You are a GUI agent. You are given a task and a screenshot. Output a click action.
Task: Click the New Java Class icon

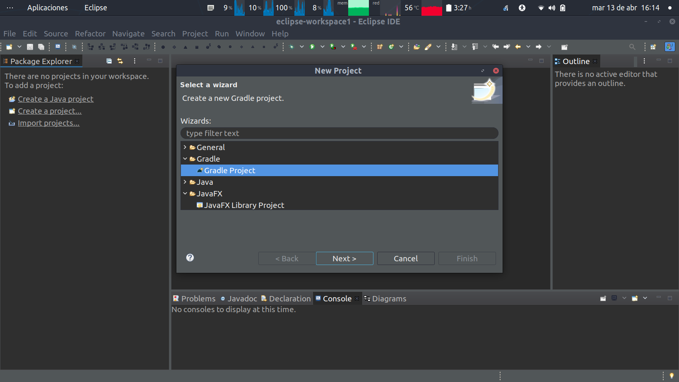pyautogui.click(x=391, y=47)
